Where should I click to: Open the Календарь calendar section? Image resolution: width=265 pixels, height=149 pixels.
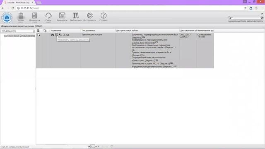tap(62, 17)
